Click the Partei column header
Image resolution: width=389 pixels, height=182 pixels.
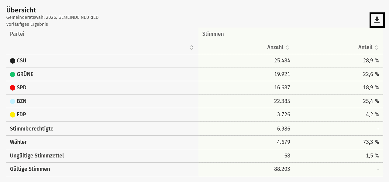pos(17,34)
